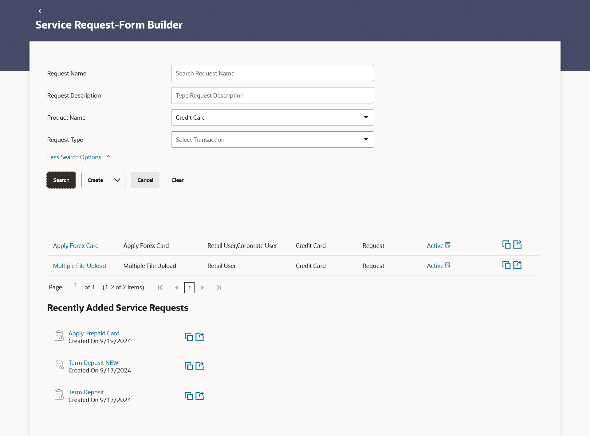Edit Active status of Apply Forex Card
Screen dimensions: 590x436
pos(448,245)
